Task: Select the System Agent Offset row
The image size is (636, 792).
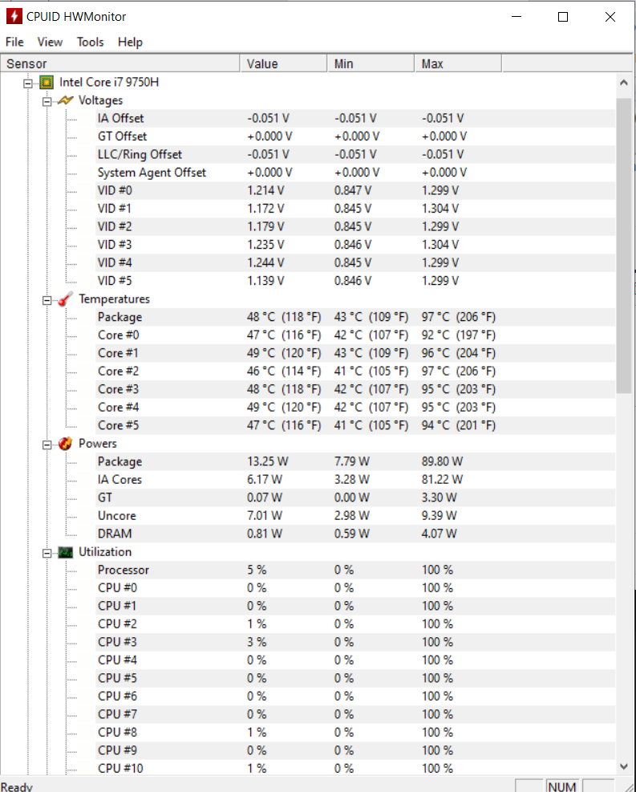Action: click(x=355, y=173)
